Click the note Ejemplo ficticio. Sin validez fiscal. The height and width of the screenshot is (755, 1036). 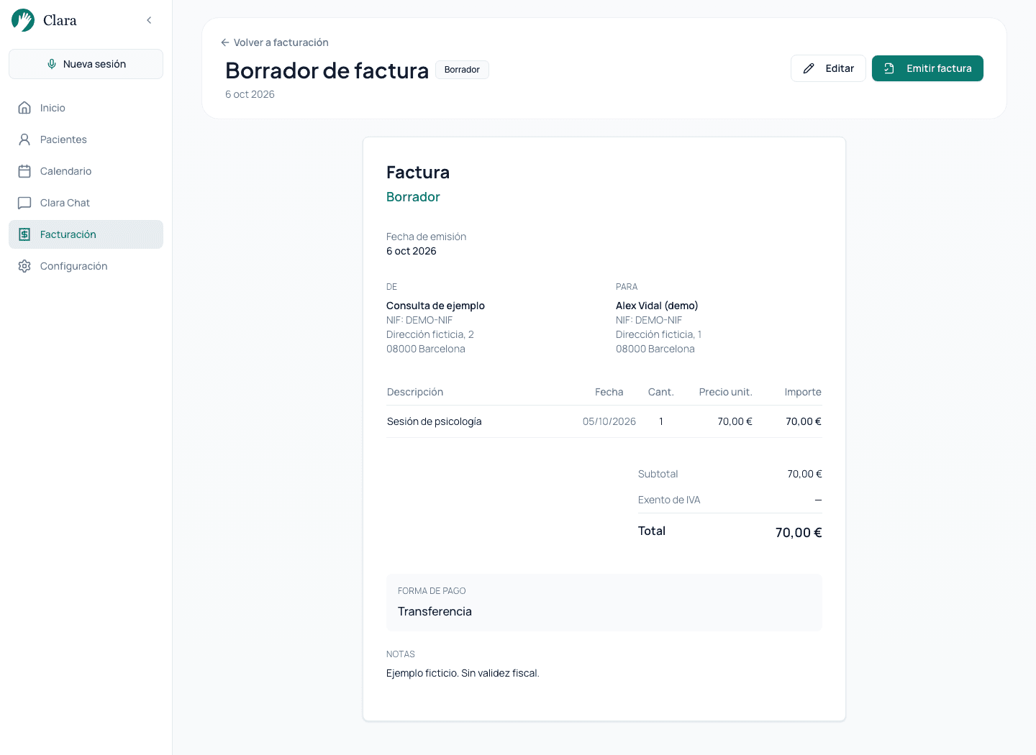point(463,673)
